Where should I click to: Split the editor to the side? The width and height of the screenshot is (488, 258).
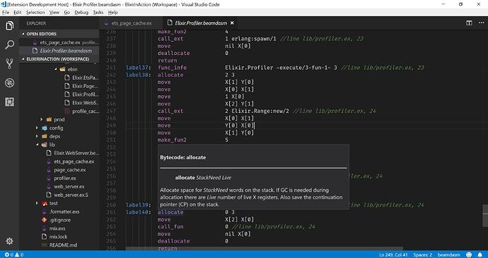pos(469,23)
